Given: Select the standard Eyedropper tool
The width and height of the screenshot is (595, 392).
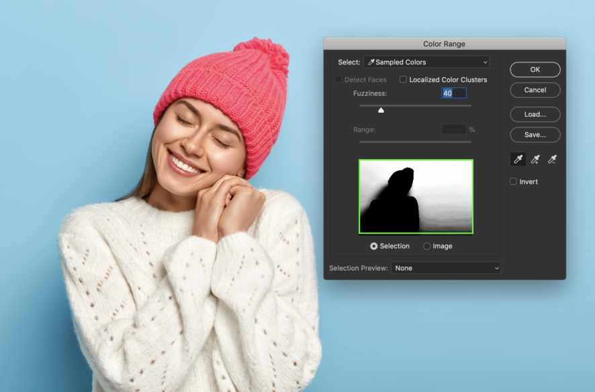Looking at the screenshot, I should (517, 158).
